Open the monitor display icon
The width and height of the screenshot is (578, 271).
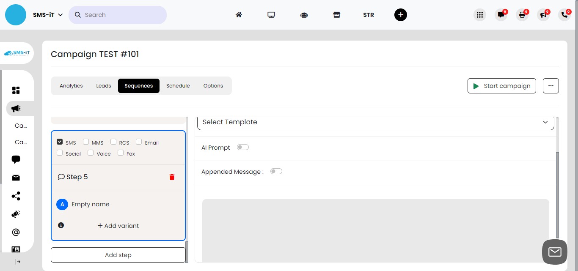pyautogui.click(x=271, y=15)
